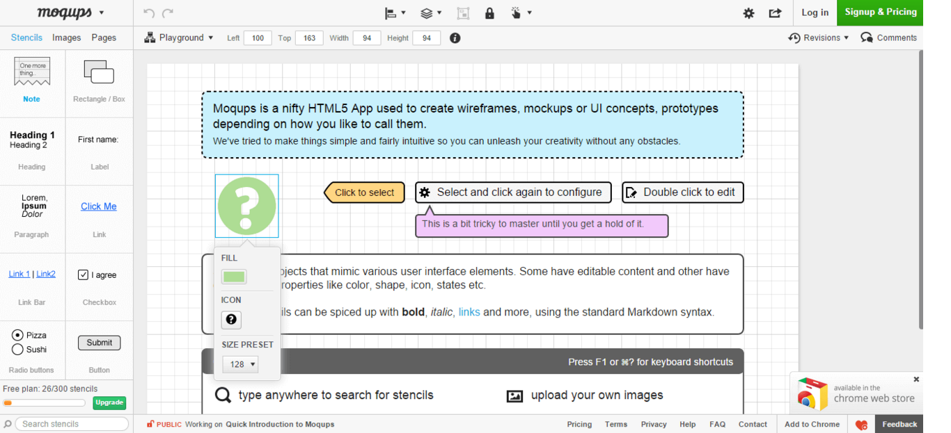
Task: Click the Search stencils input field
Action: [72, 424]
